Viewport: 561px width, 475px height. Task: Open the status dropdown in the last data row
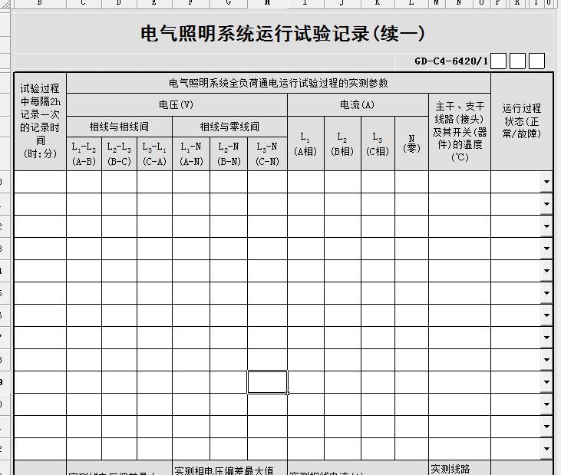(x=546, y=449)
